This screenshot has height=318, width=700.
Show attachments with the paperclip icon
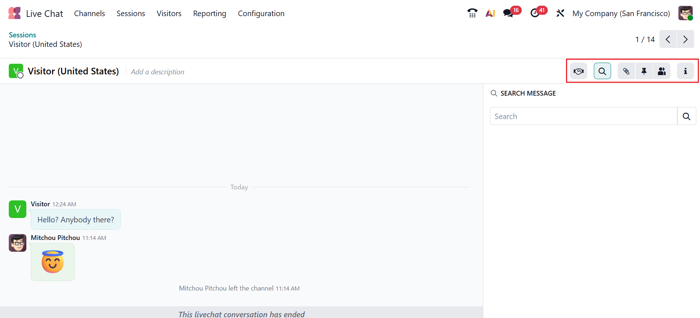626,71
